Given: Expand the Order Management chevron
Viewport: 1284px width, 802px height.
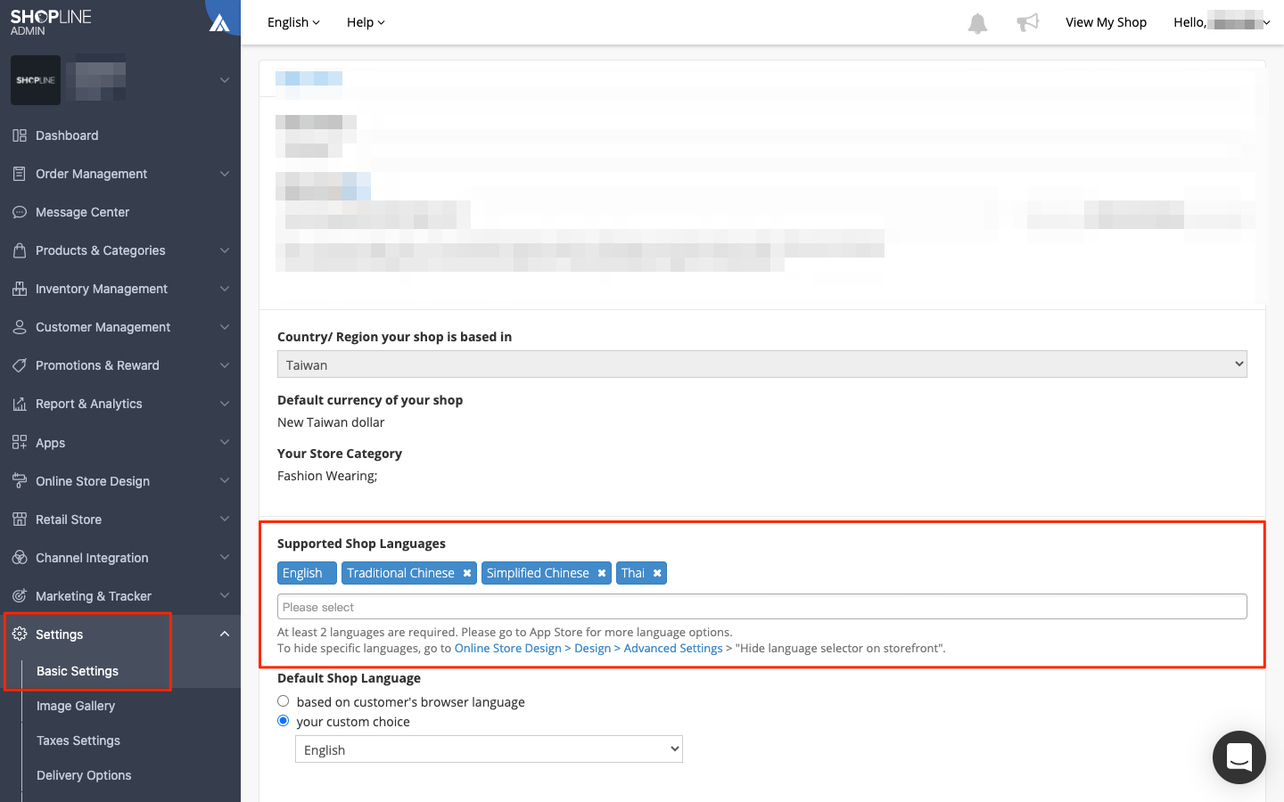Looking at the screenshot, I should coord(225,174).
